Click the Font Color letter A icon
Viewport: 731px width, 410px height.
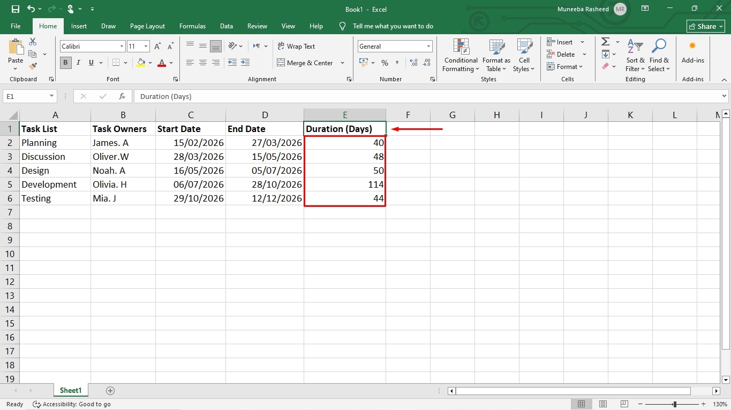tap(162, 63)
